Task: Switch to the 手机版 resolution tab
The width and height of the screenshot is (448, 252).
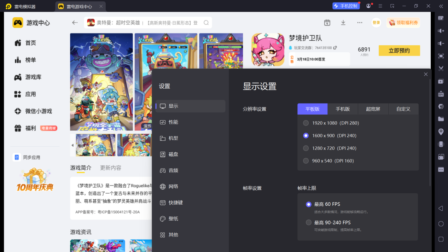Action: coord(343,109)
